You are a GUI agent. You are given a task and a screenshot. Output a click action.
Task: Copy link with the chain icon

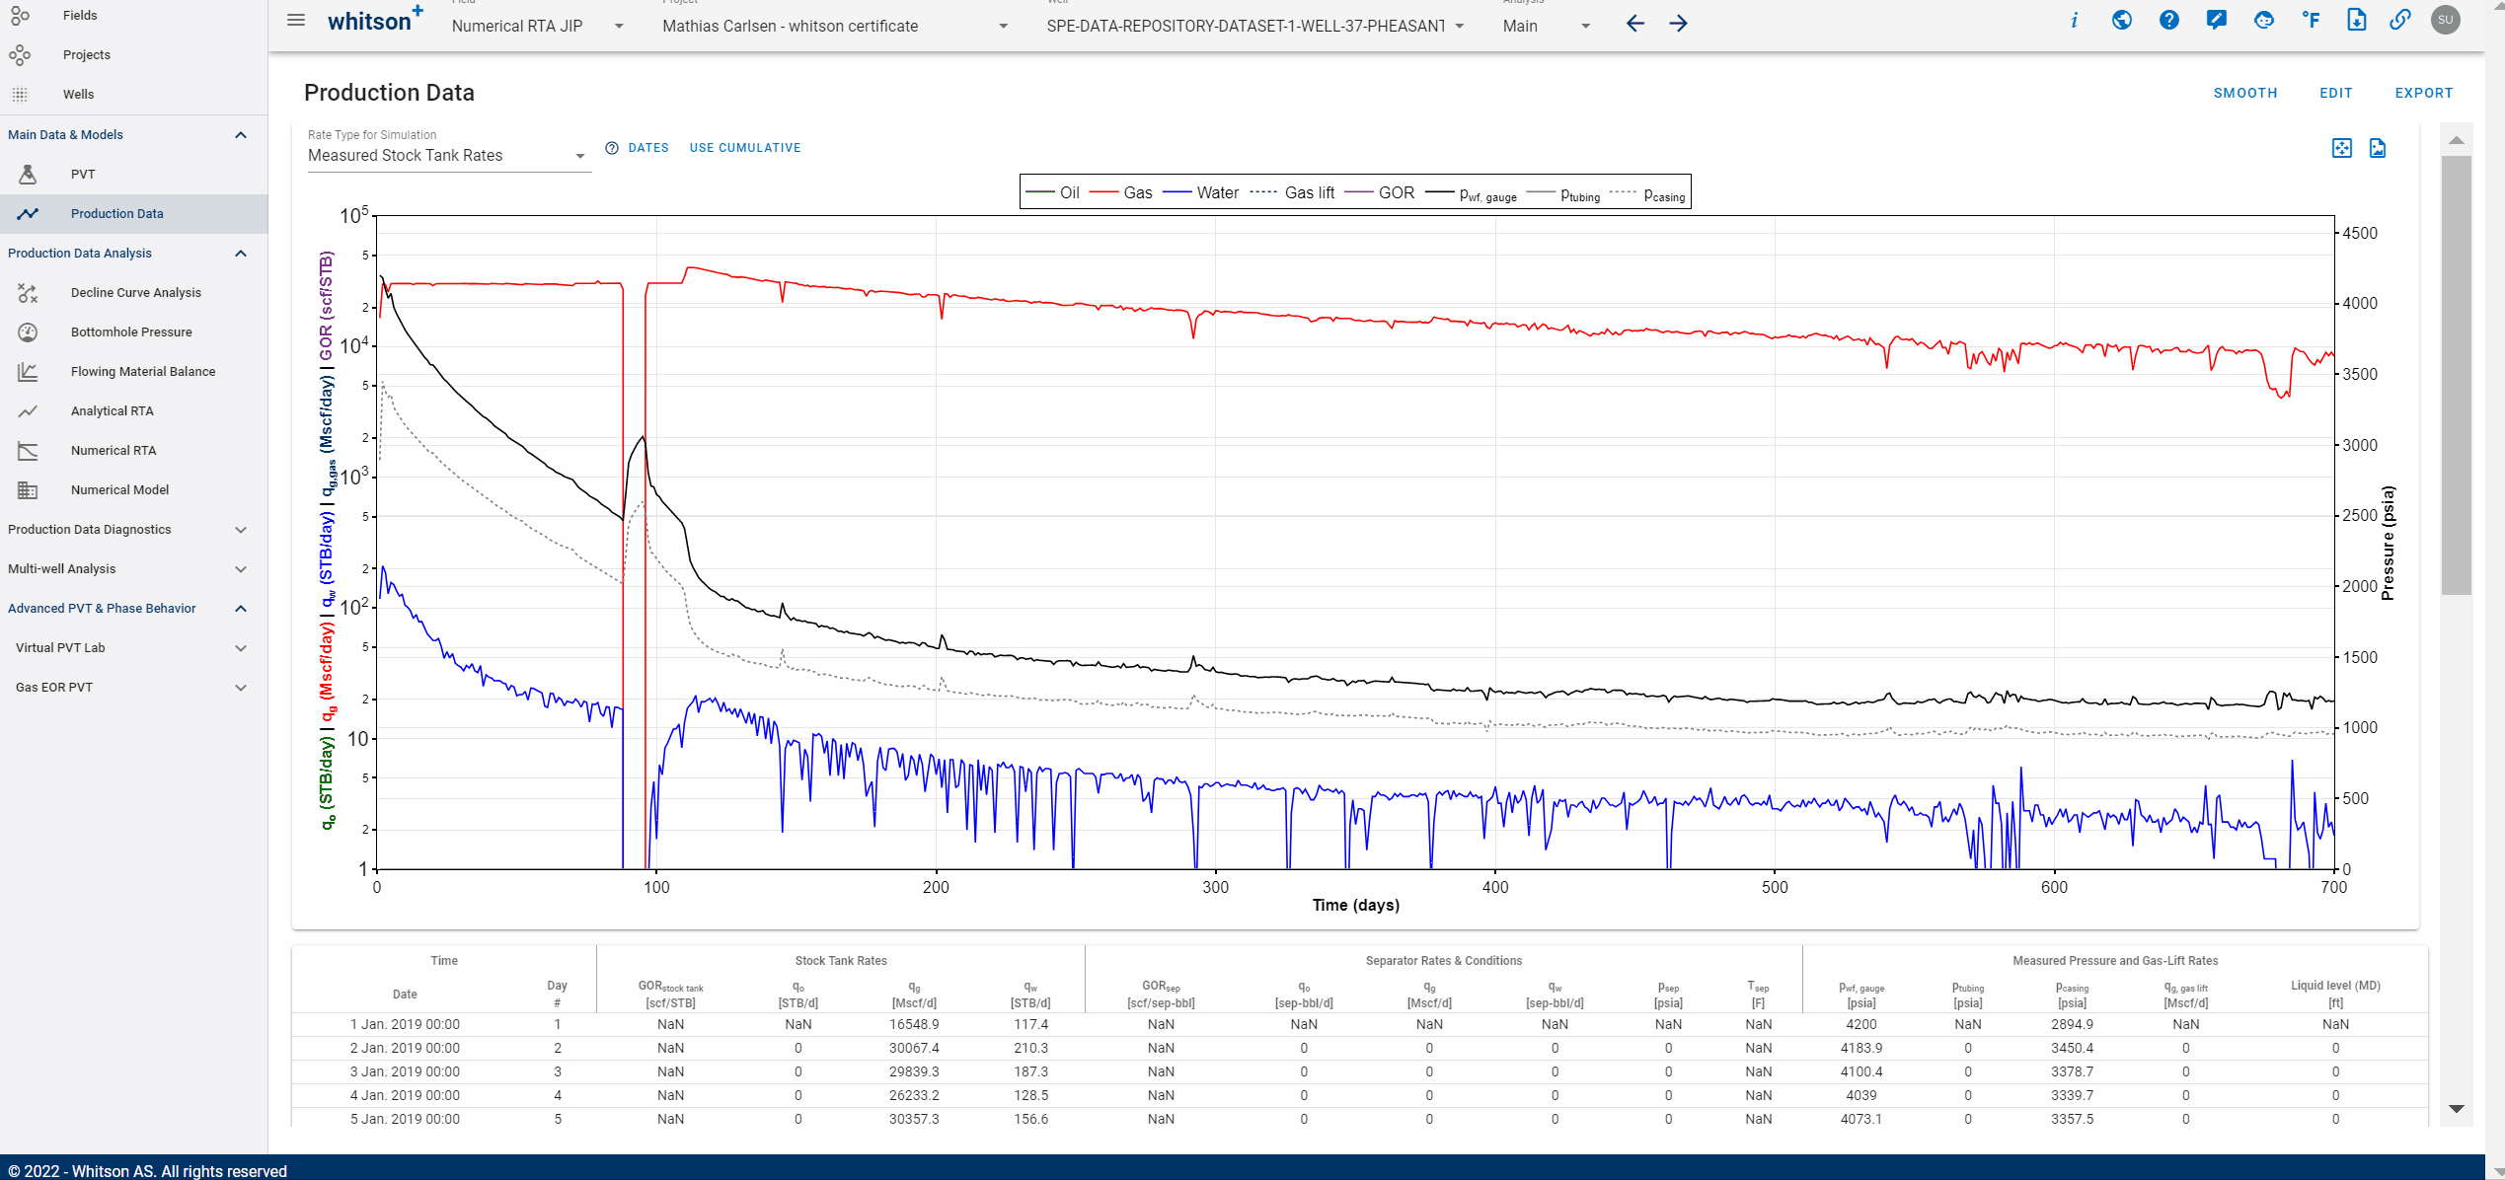coord(2400,21)
